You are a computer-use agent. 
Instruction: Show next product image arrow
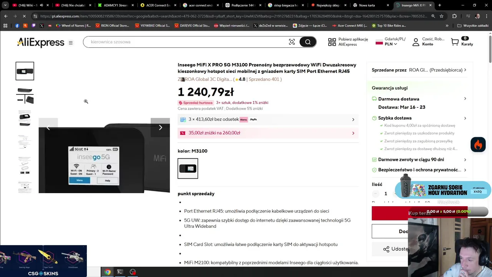point(160,128)
